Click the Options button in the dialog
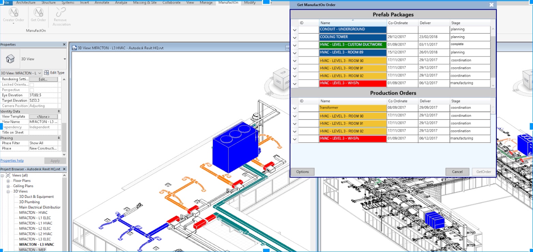Image resolution: width=533 pixels, height=252 pixels. click(302, 172)
